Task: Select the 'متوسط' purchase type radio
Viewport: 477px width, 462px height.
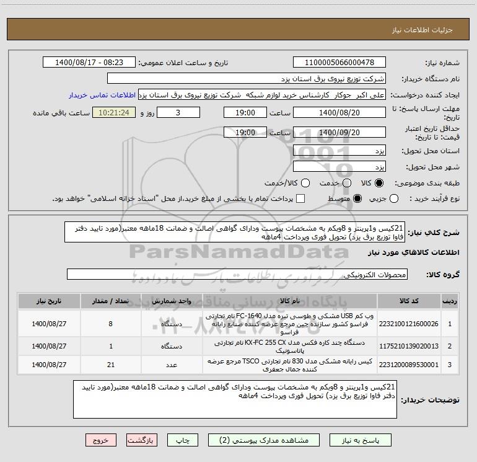Action: pyautogui.click(x=357, y=198)
